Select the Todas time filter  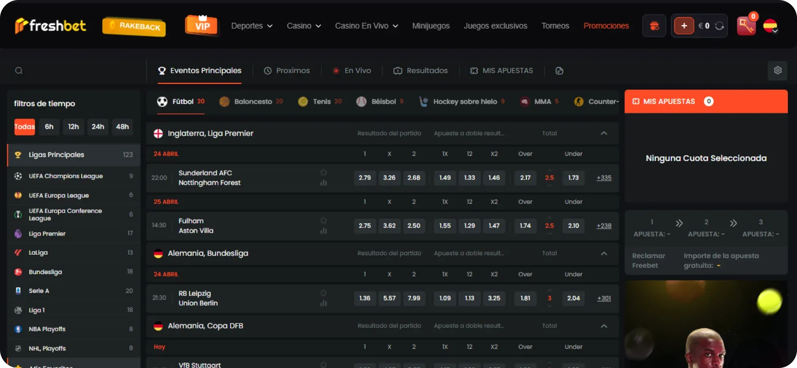click(25, 127)
